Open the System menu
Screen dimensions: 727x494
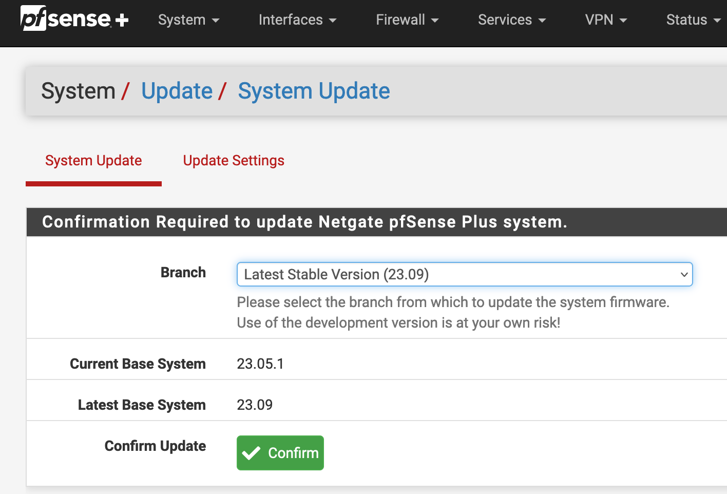(x=188, y=20)
